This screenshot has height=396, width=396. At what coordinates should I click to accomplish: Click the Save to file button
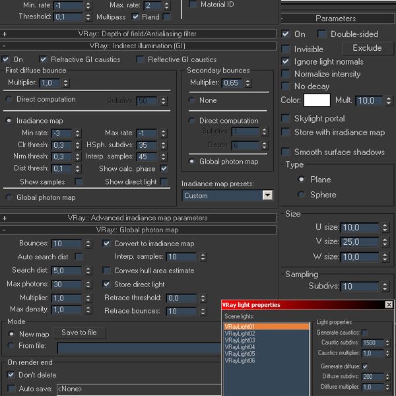[x=79, y=333]
